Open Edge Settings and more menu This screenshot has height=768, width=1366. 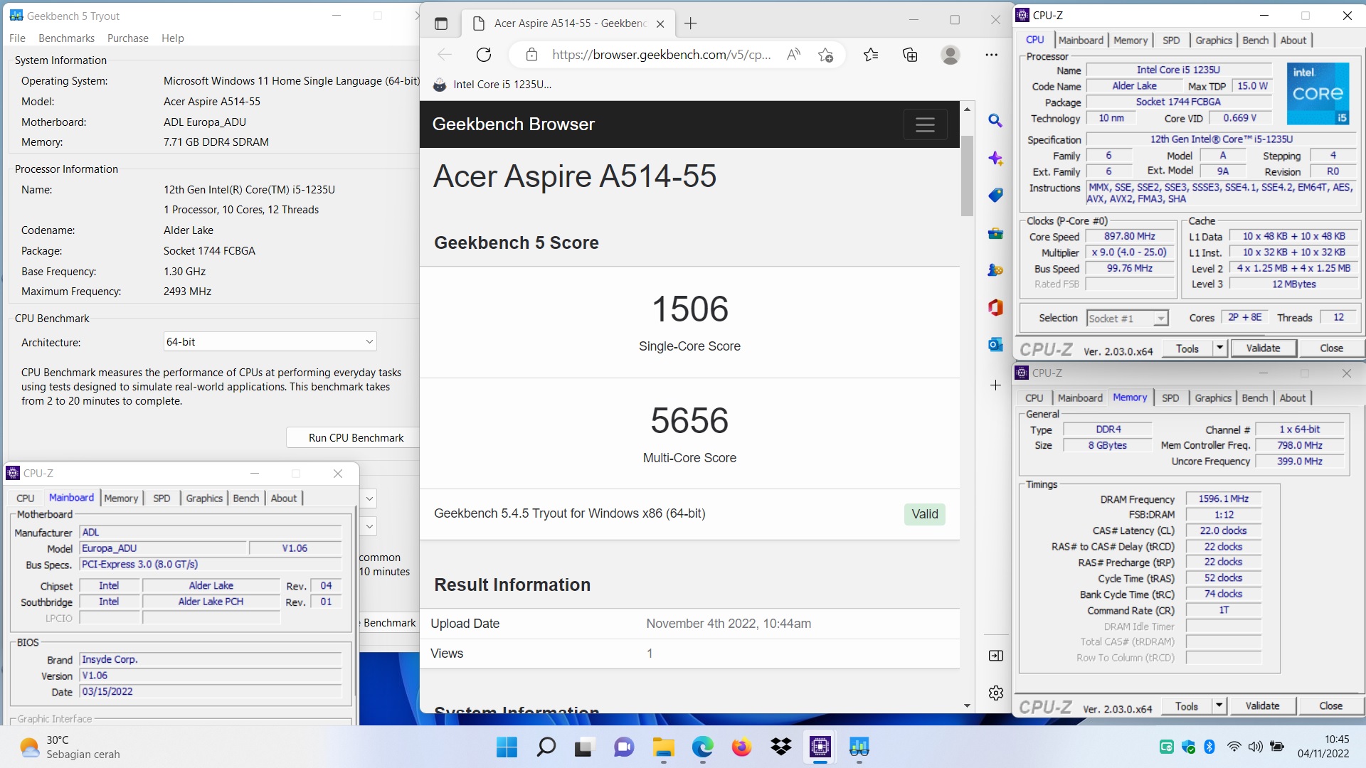click(x=991, y=55)
